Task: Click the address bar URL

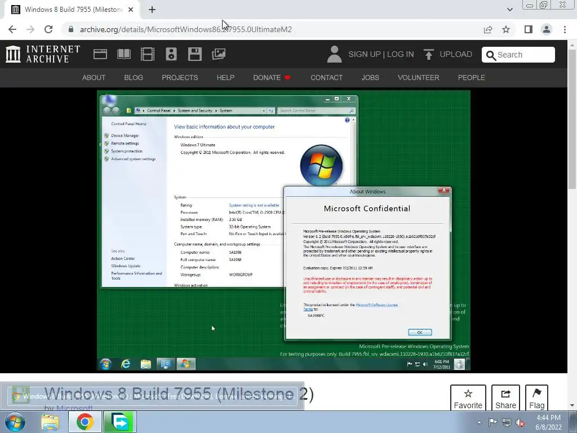Action: (x=186, y=29)
